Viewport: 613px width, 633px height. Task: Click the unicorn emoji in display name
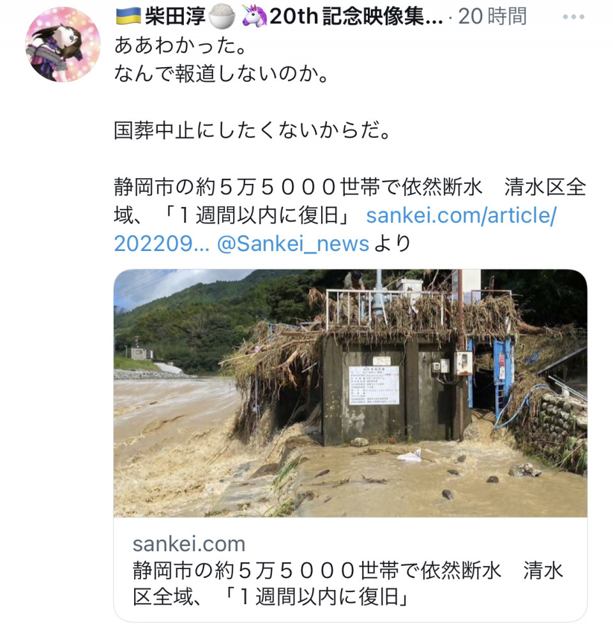(254, 17)
